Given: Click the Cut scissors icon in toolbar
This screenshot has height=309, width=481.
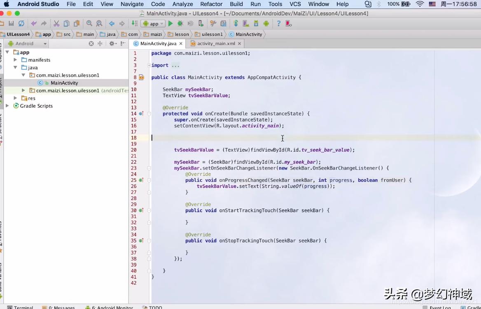Looking at the screenshot, I should click(x=56, y=24).
